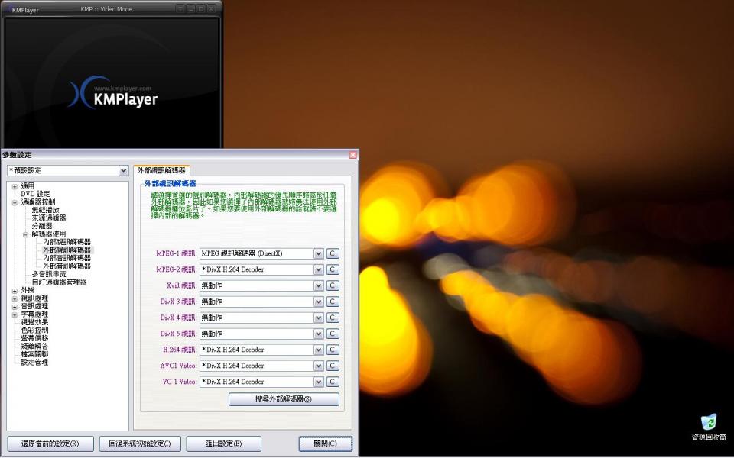Select 色彩控制 in the settings tree
This screenshot has height=458, width=734.
point(34,331)
